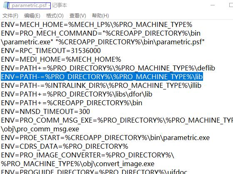
Task: Click the ENV=RPC_TIMEOUT=31536000 line
Action: pos(51,51)
